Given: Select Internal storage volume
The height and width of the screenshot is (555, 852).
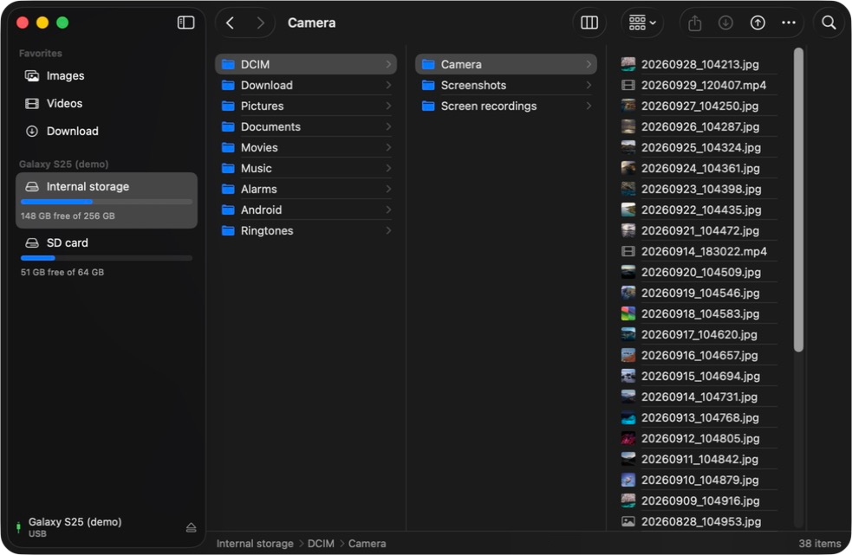Looking at the screenshot, I should 107,200.
